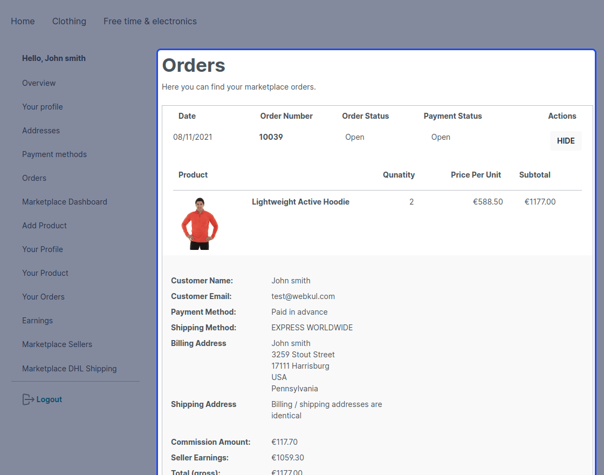This screenshot has height=475, width=604.
Task: Open the Addresses page
Action: [41, 131]
